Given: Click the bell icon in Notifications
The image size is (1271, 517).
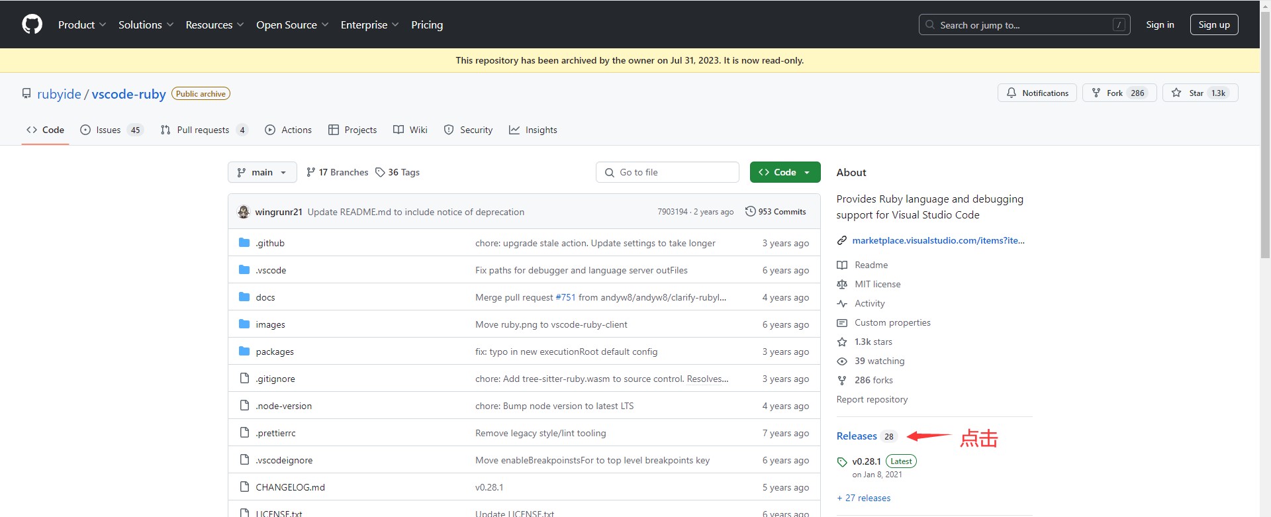Looking at the screenshot, I should (1012, 93).
